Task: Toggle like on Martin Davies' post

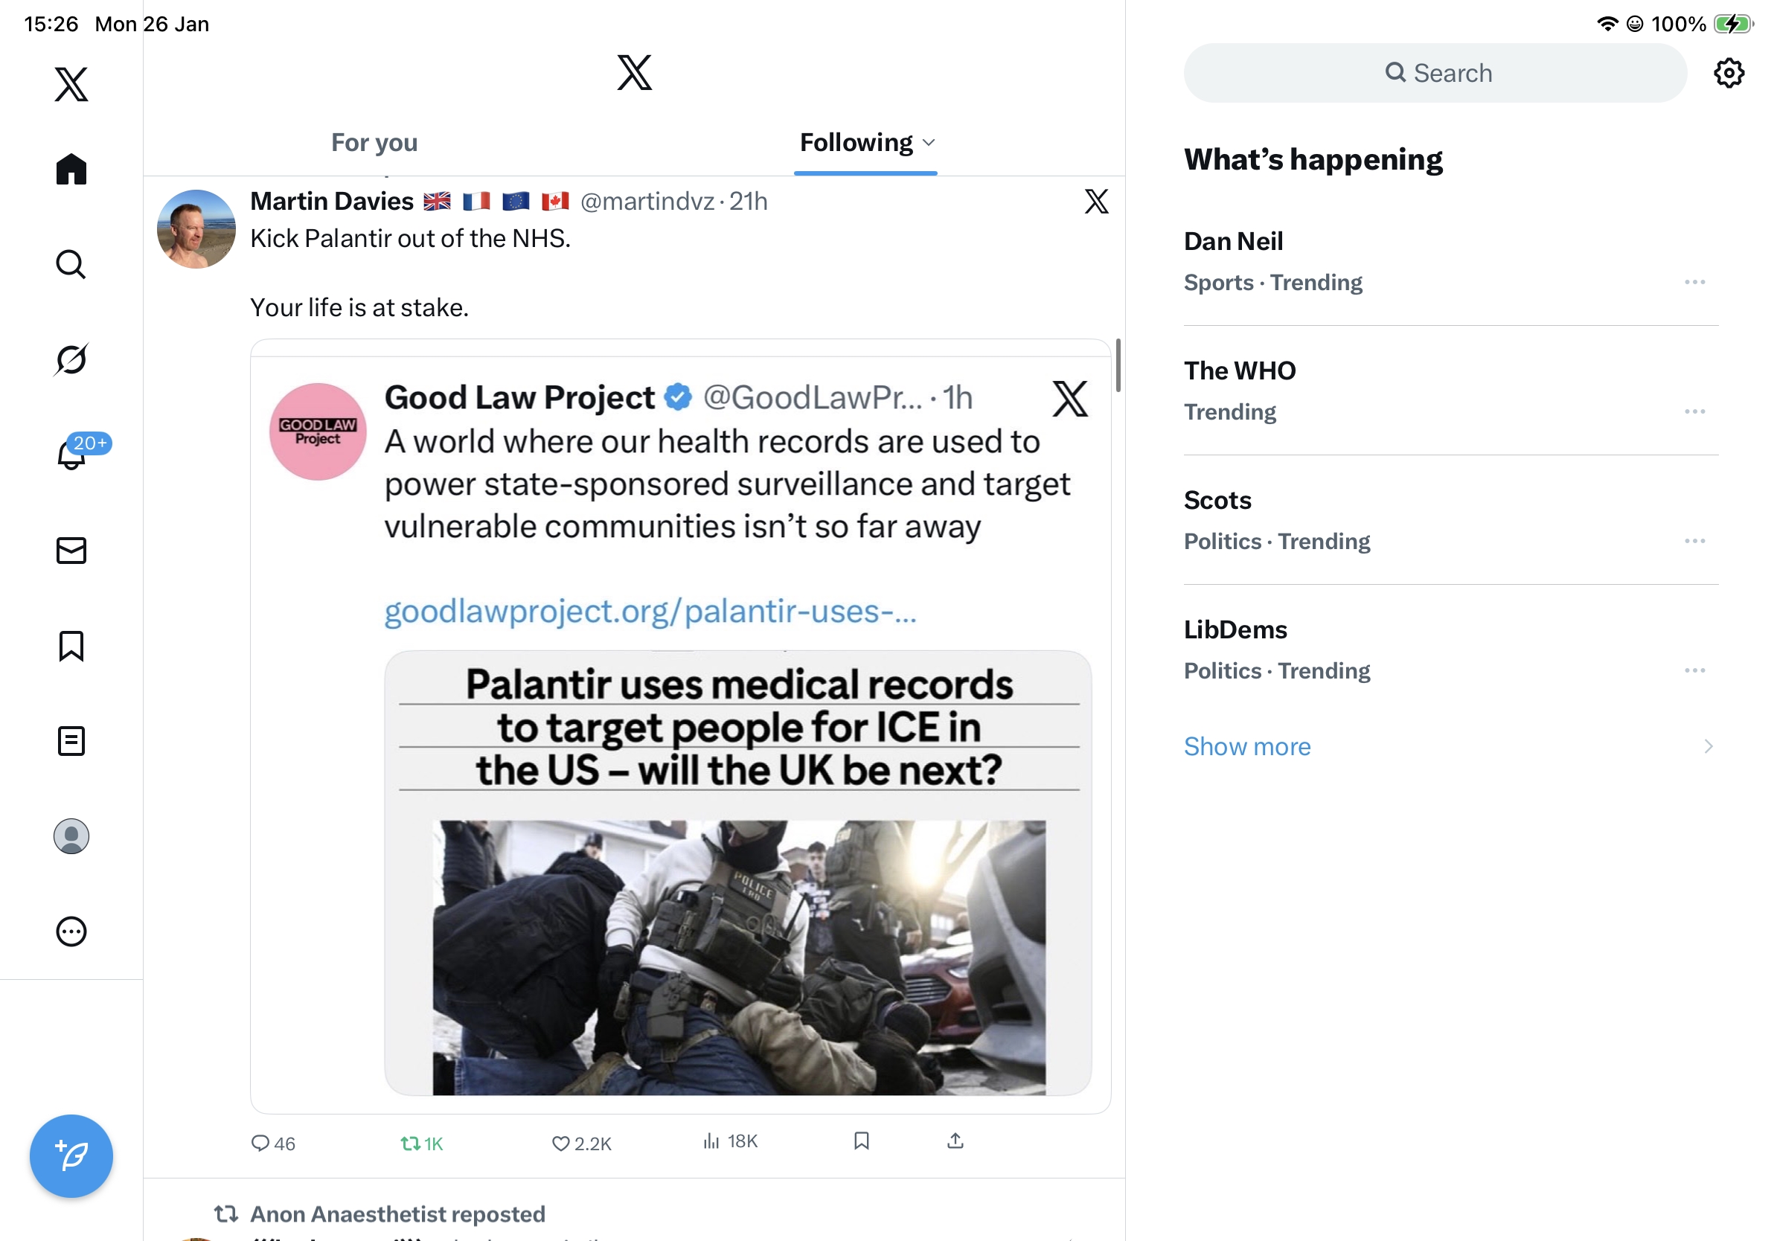Action: tap(562, 1143)
